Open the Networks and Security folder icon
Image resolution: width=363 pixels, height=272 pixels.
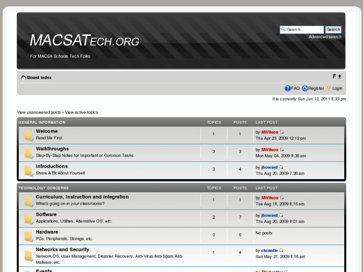tap(28, 256)
